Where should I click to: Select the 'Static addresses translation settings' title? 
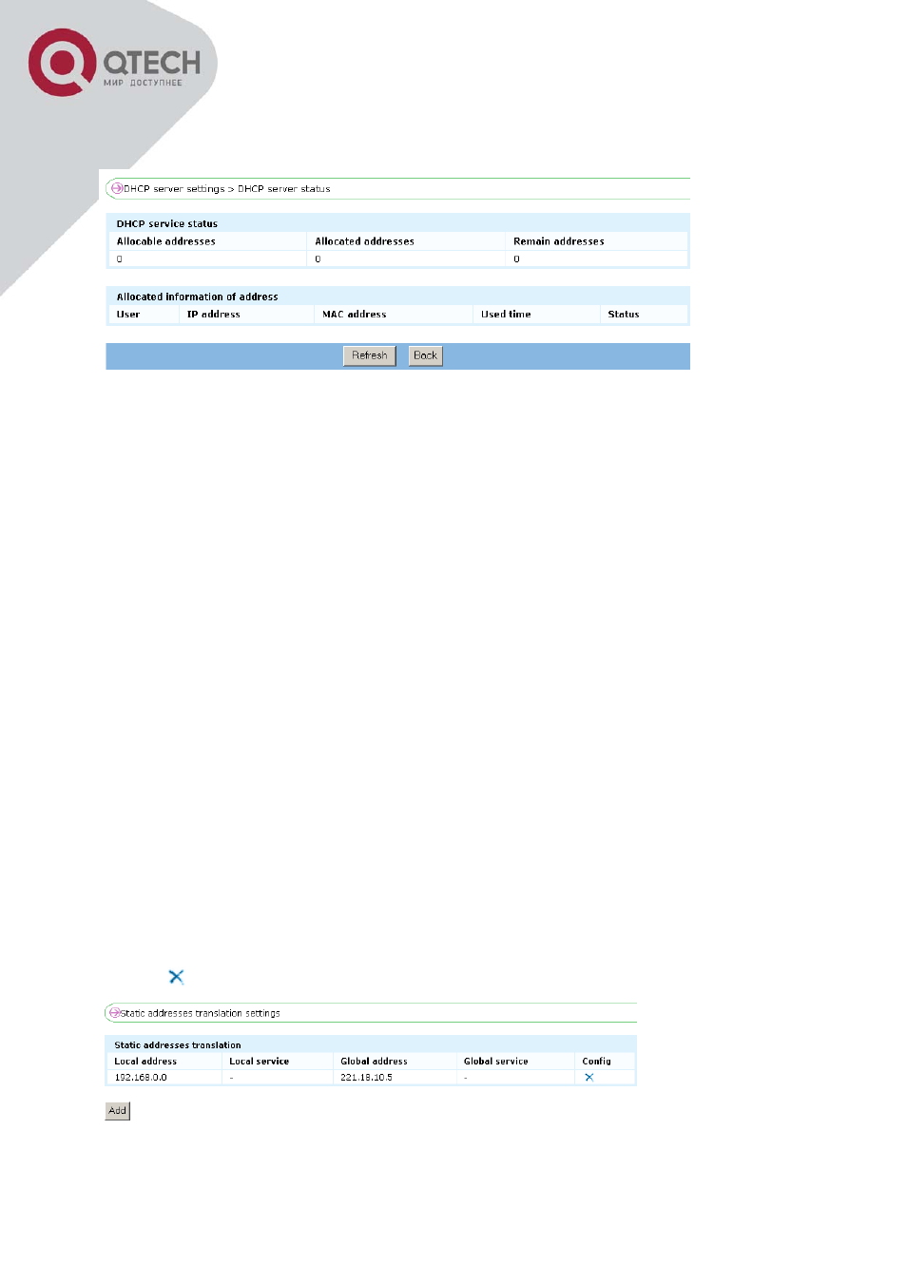tap(201, 1013)
